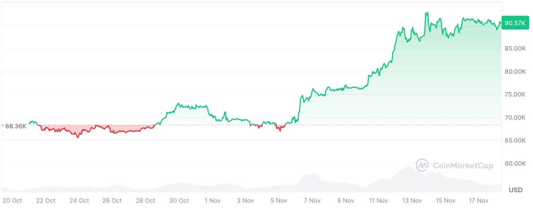Click the USD currency label
This screenshot has height=211, width=533.
point(515,190)
